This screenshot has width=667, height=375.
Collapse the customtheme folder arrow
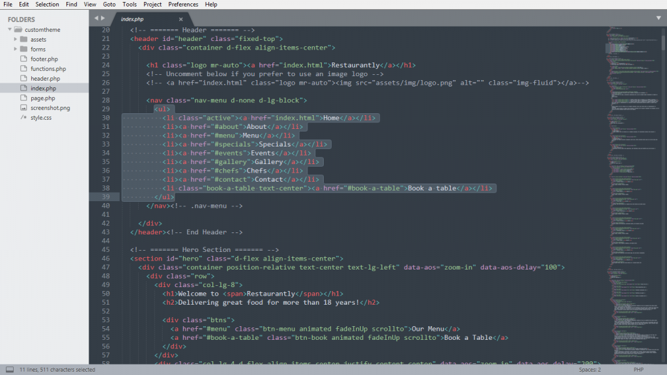click(8, 29)
